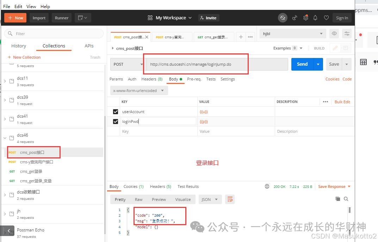Click the environment quick look eye icon
Screen dimensions: 378x242
point(334,34)
